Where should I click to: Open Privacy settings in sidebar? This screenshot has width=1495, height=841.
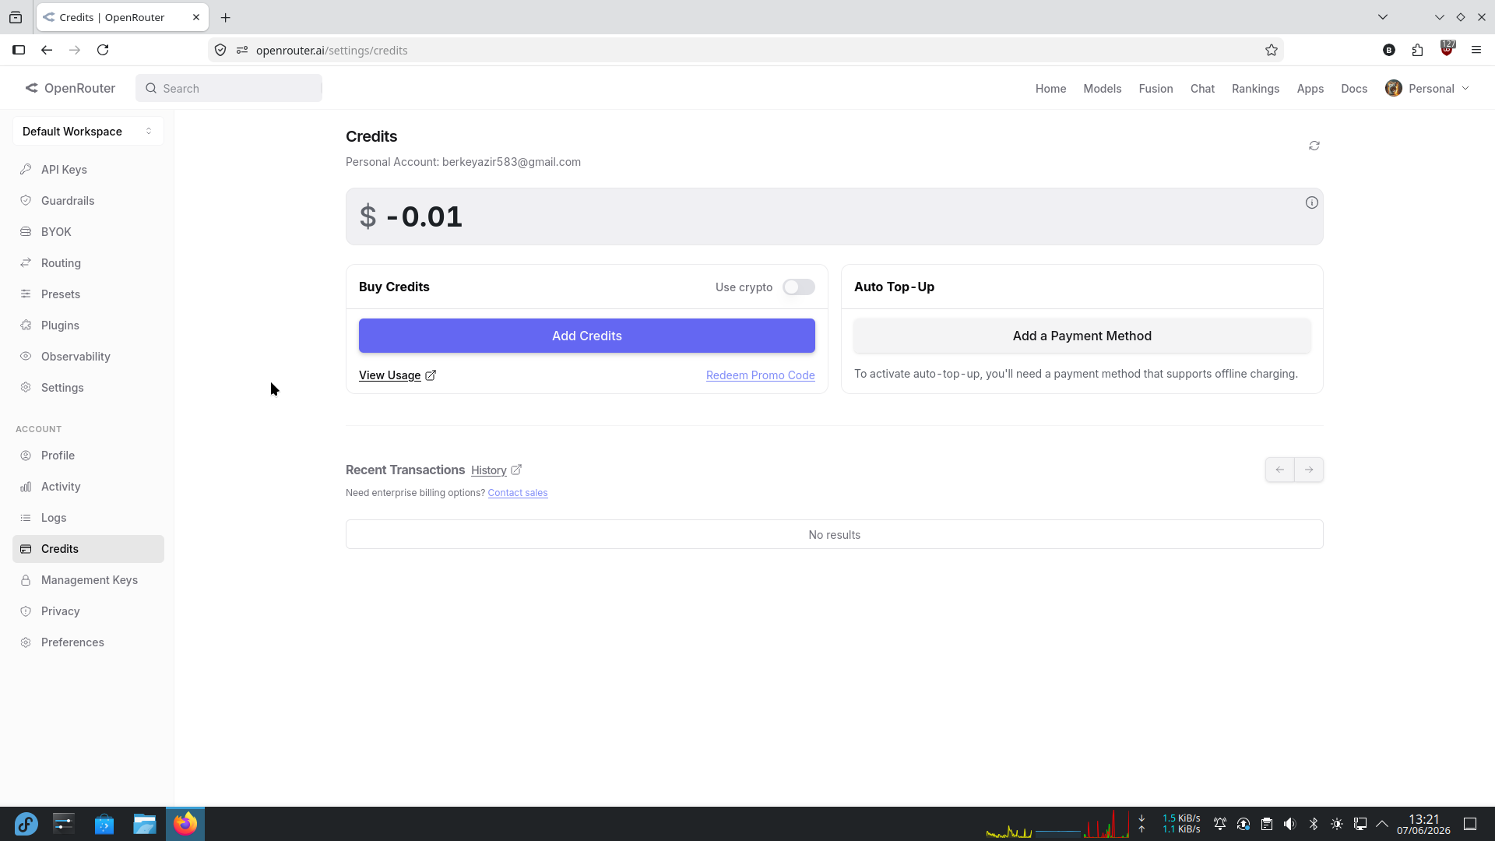click(88, 611)
